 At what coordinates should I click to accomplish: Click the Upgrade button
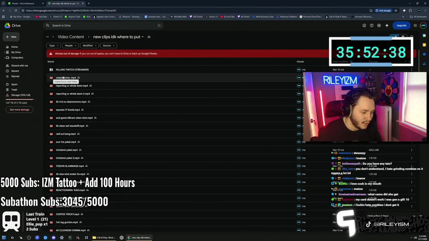pyautogui.click(x=401, y=25)
